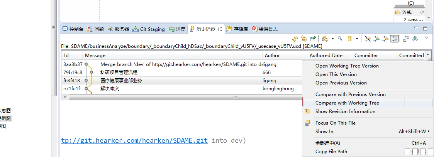
Task: Click the magnifier Find icon in History toolbar
Action: [x=340, y=39]
